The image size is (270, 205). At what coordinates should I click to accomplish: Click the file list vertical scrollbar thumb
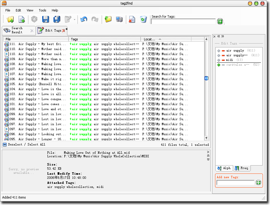click(x=206, y=78)
